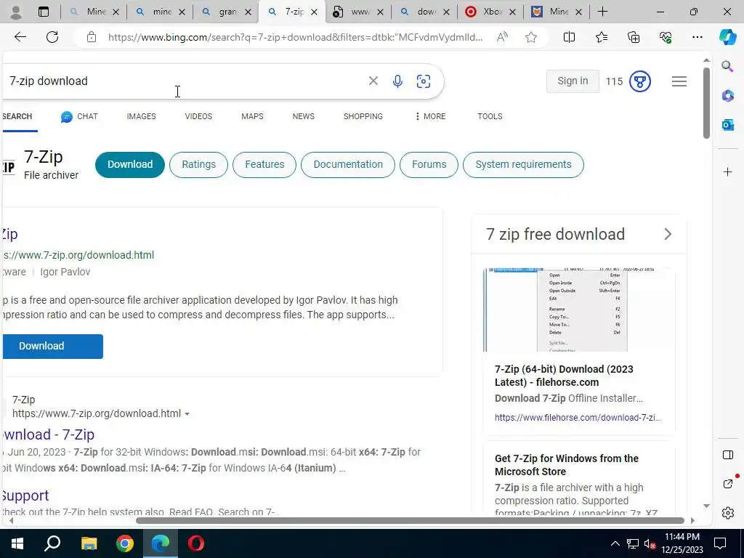
Task: Click the browser back arrow
Action: [20, 37]
